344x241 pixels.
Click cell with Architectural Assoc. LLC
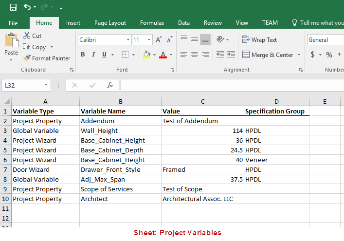tap(202, 199)
